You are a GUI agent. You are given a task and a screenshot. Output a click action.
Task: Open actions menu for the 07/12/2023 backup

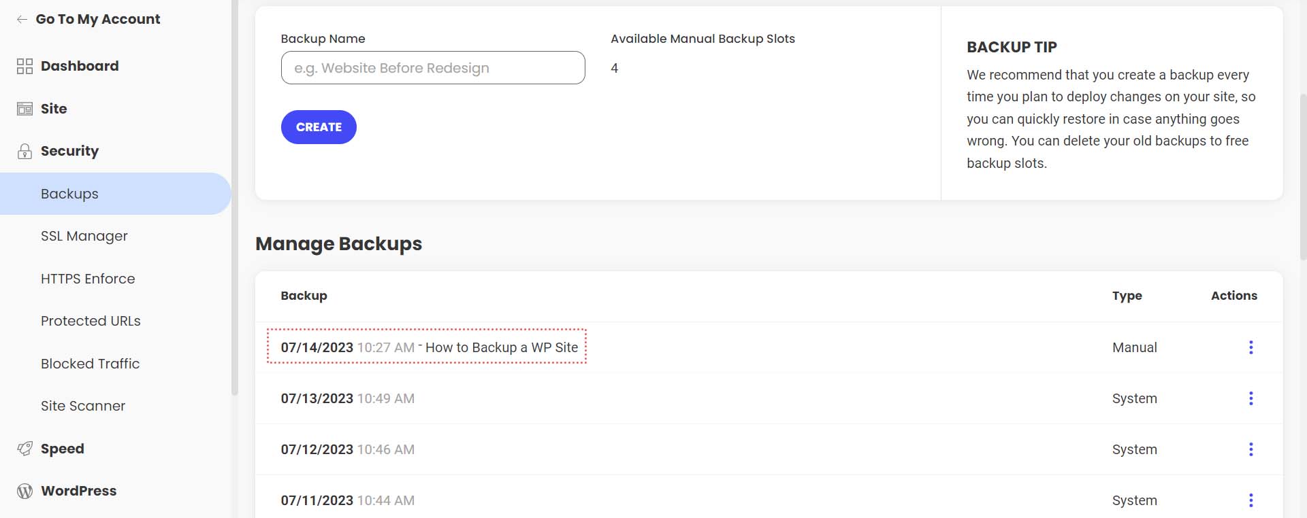[1251, 449]
